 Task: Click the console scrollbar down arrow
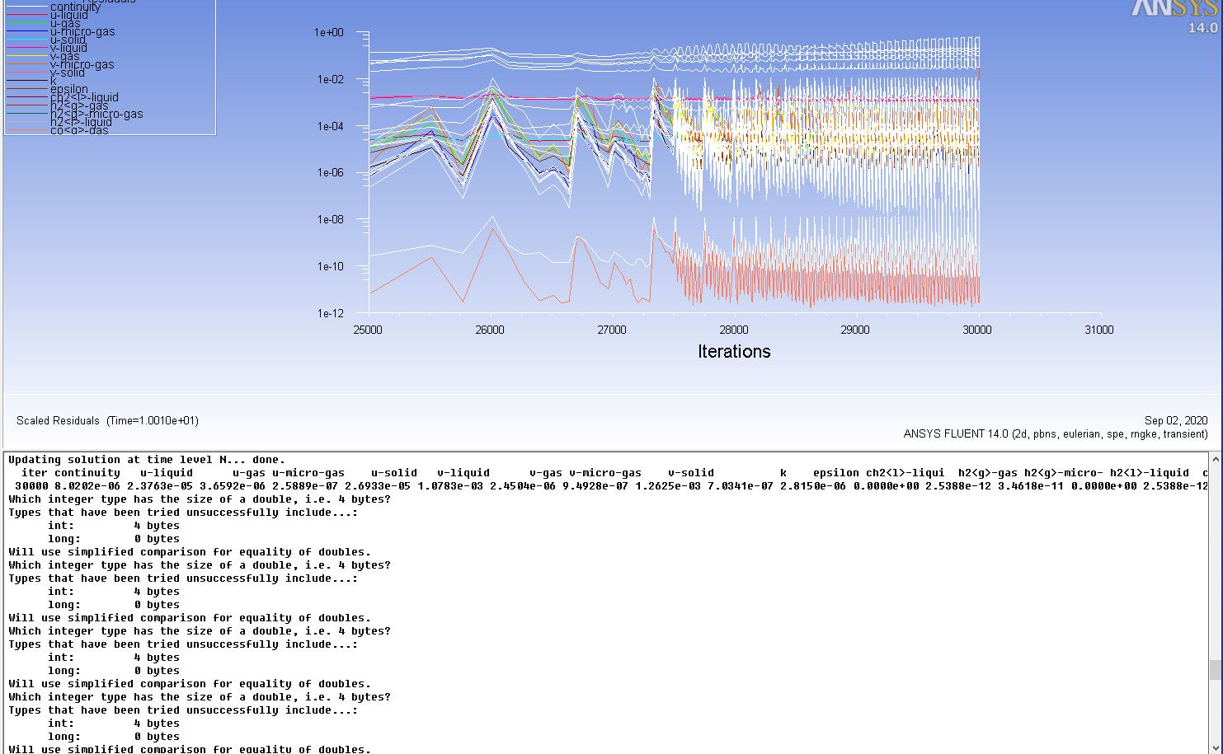click(1215, 747)
